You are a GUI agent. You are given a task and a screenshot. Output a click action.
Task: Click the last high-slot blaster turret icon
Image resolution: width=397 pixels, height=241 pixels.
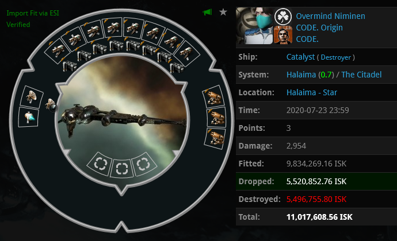[x=186, y=53]
